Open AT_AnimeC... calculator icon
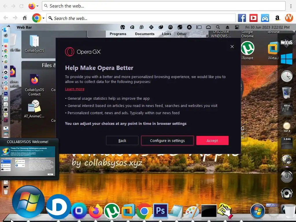 [x=34, y=109]
